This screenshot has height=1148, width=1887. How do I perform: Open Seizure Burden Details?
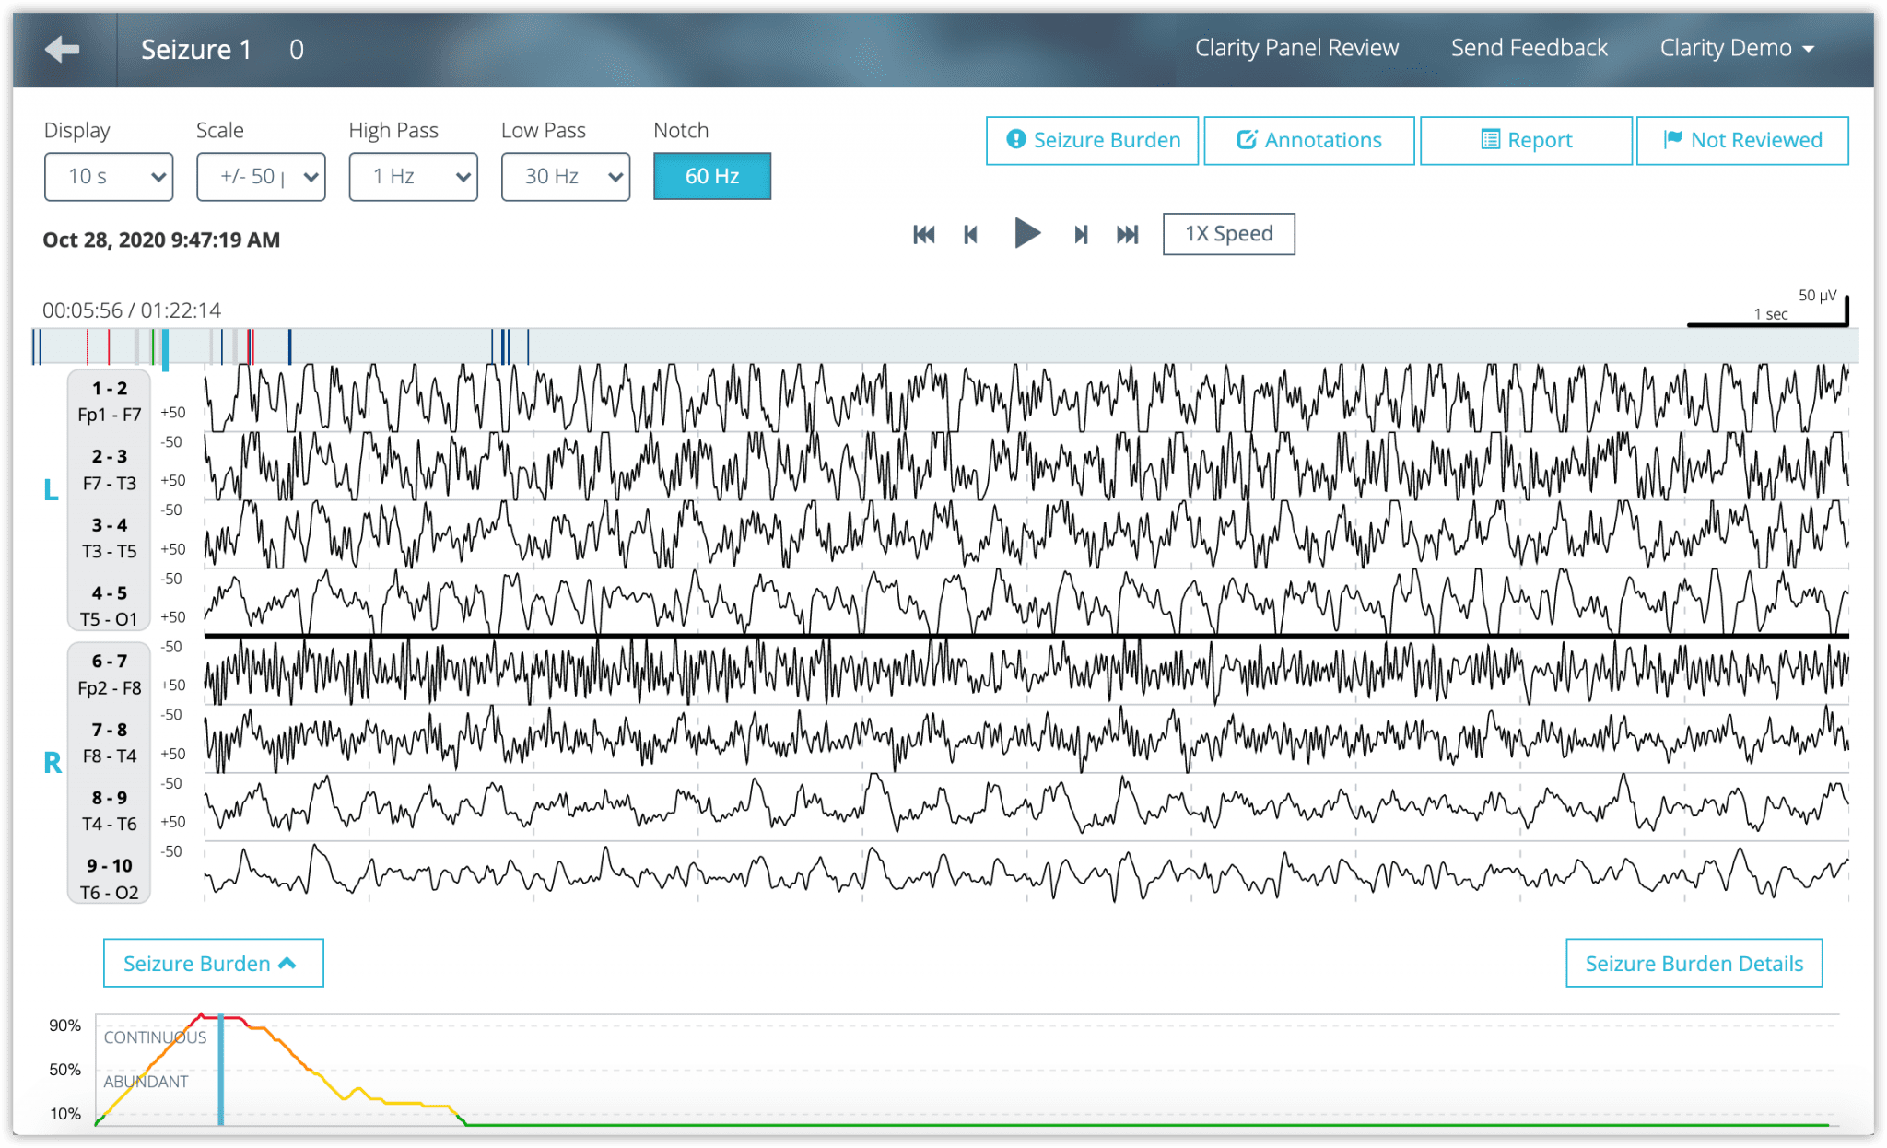[1692, 963]
